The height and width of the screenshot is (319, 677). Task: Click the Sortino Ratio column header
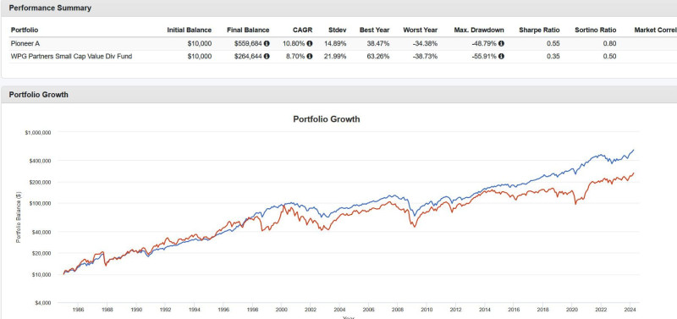(596, 30)
